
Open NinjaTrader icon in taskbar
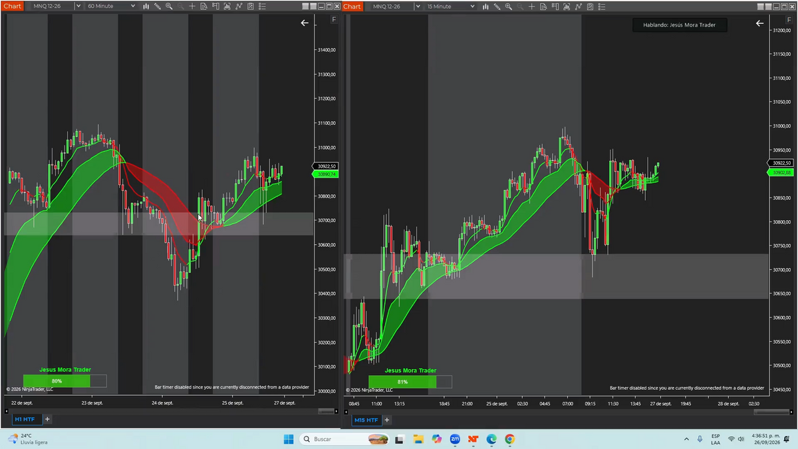tap(473, 439)
